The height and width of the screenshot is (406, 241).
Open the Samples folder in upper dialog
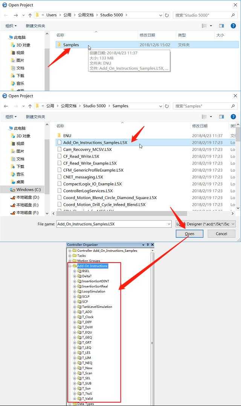pyautogui.click(x=147, y=45)
